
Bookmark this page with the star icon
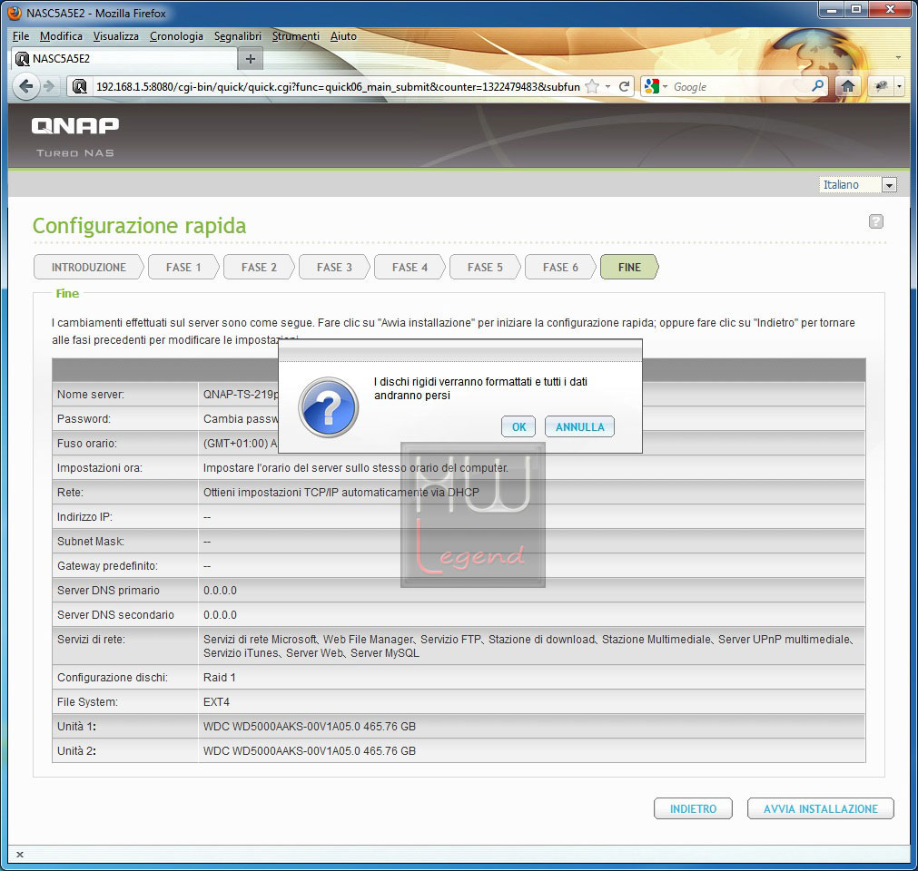[592, 86]
